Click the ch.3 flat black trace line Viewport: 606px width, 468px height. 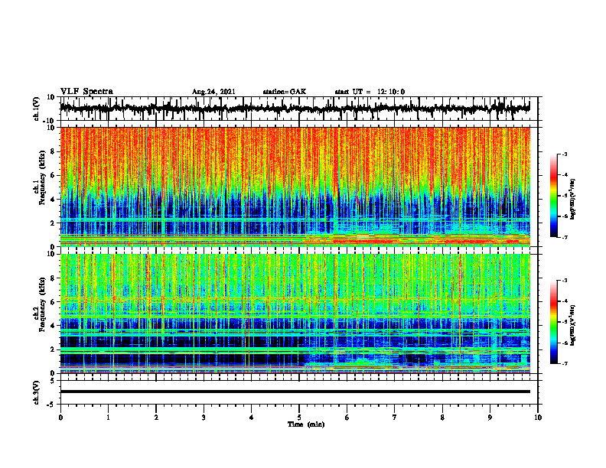295,392
